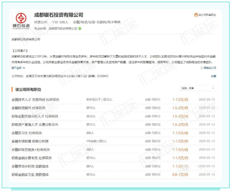232x192 pixels.
Task: Click the 该公司所有职位 section heading
Action: point(28,89)
